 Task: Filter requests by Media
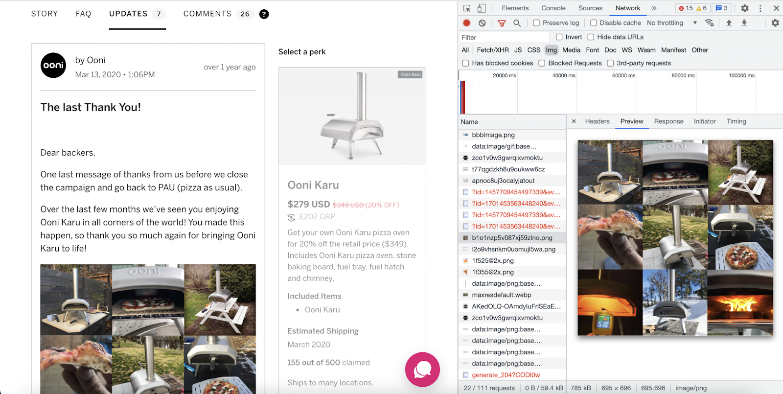tap(571, 50)
